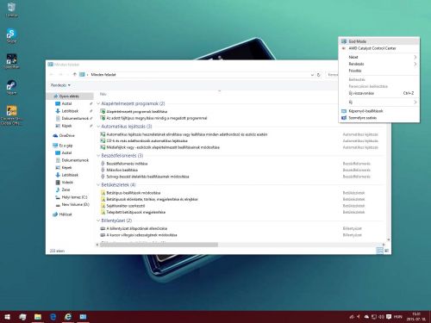Collapse the Beszédfelismerés group
The height and width of the screenshot is (323, 431).
(x=98, y=156)
